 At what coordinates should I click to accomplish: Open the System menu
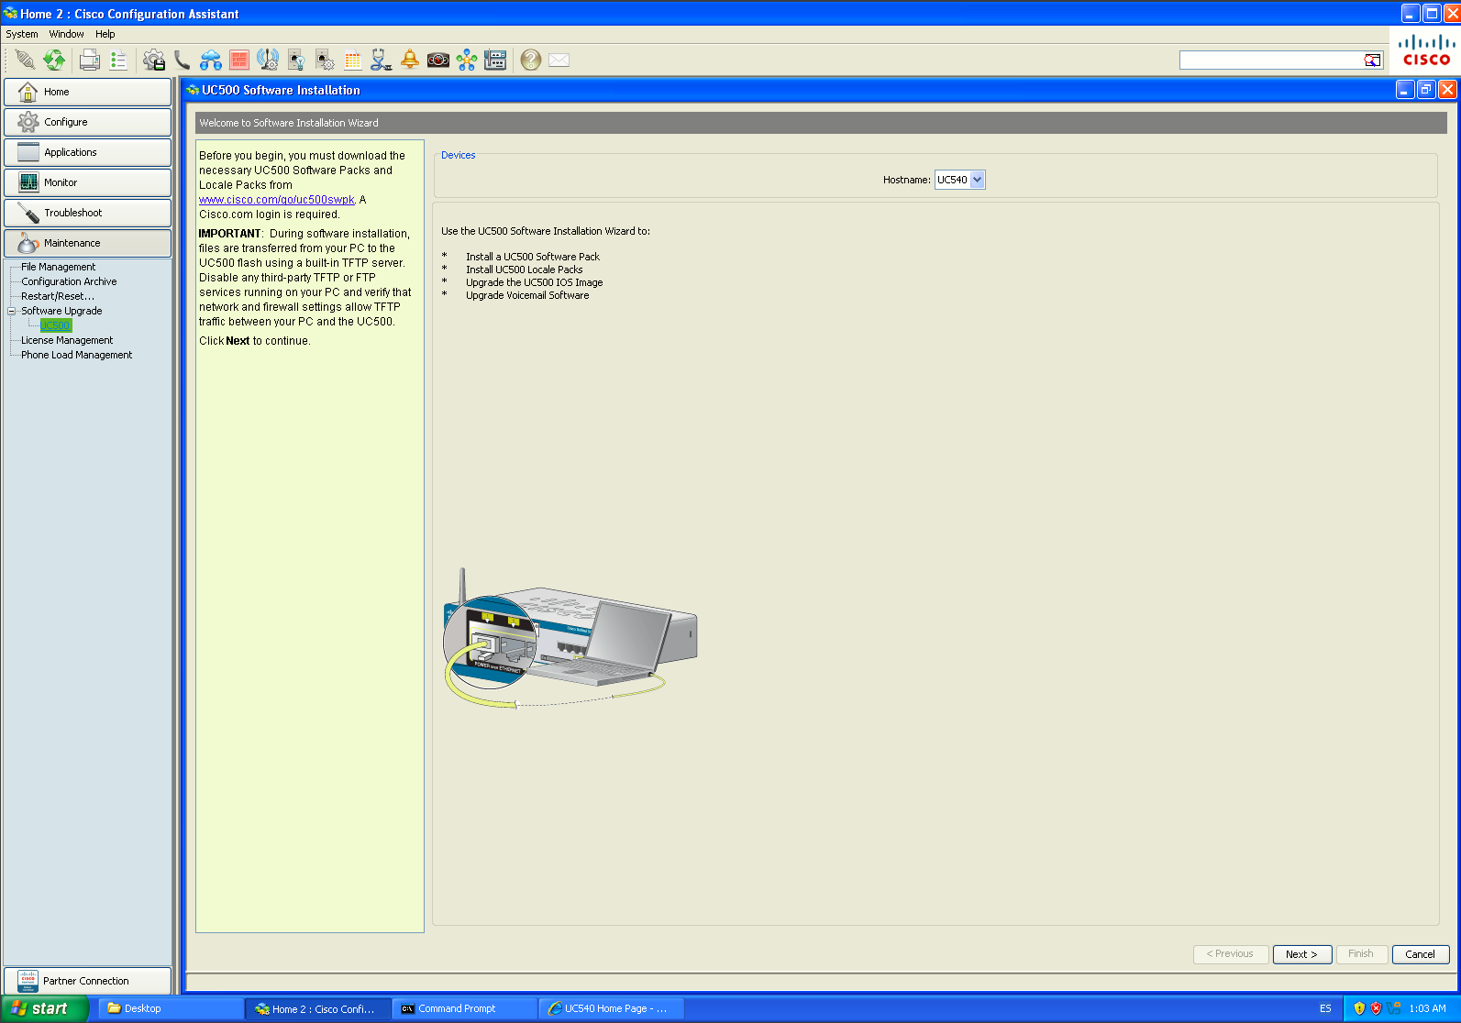click(22, 34)
